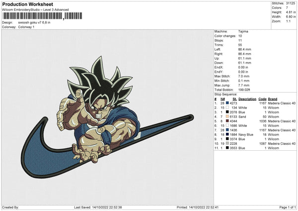Click the white swatch beside 134 White

tap(227, 107)
